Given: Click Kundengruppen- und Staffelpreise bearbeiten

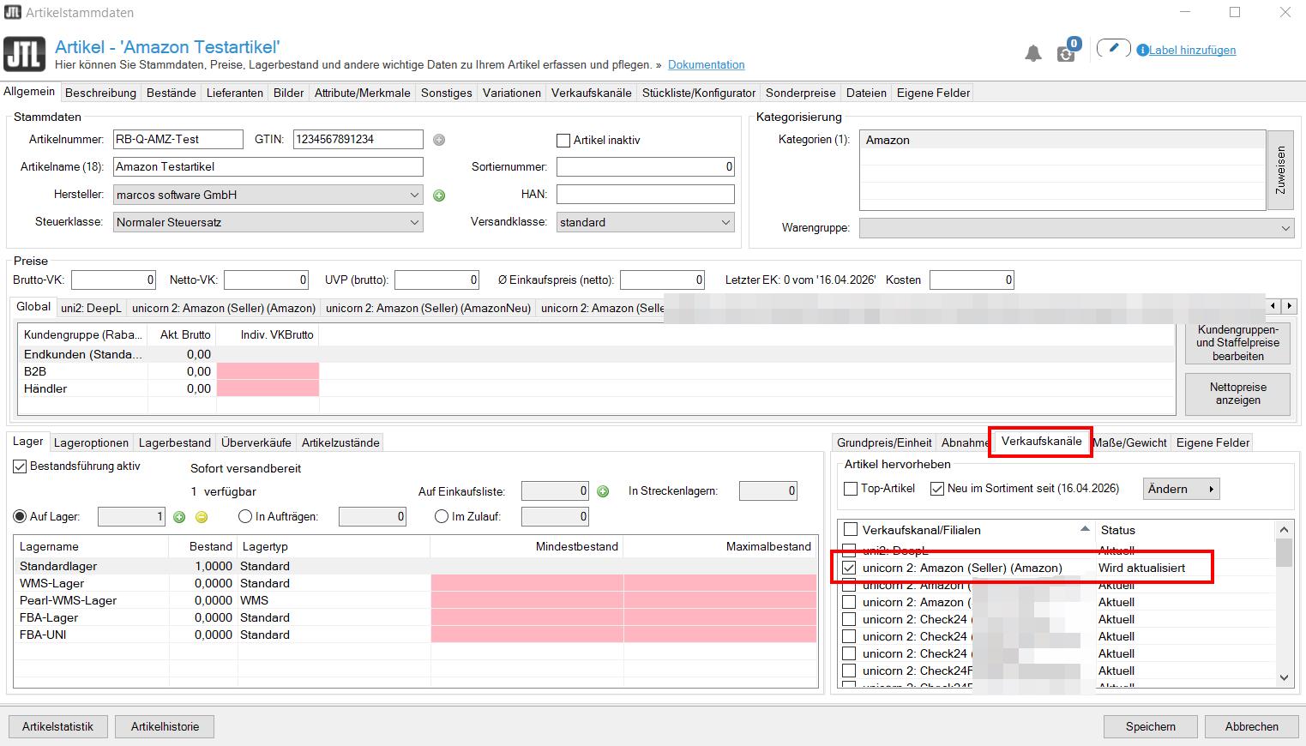Looking at the screenshot, I should (x=1238, y=343).
